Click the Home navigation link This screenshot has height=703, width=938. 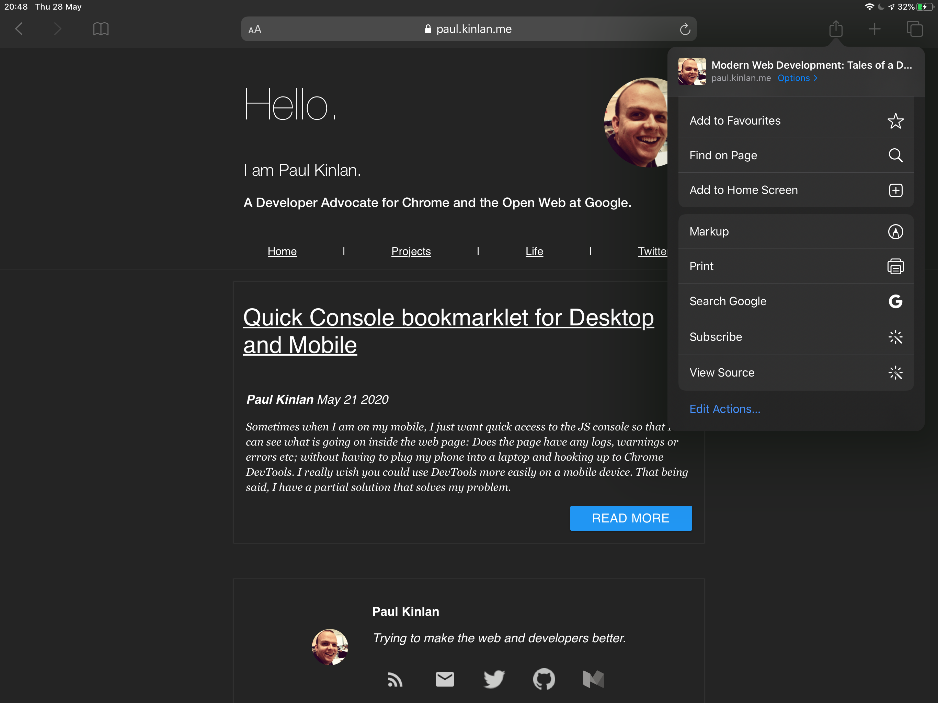(282, 251)
